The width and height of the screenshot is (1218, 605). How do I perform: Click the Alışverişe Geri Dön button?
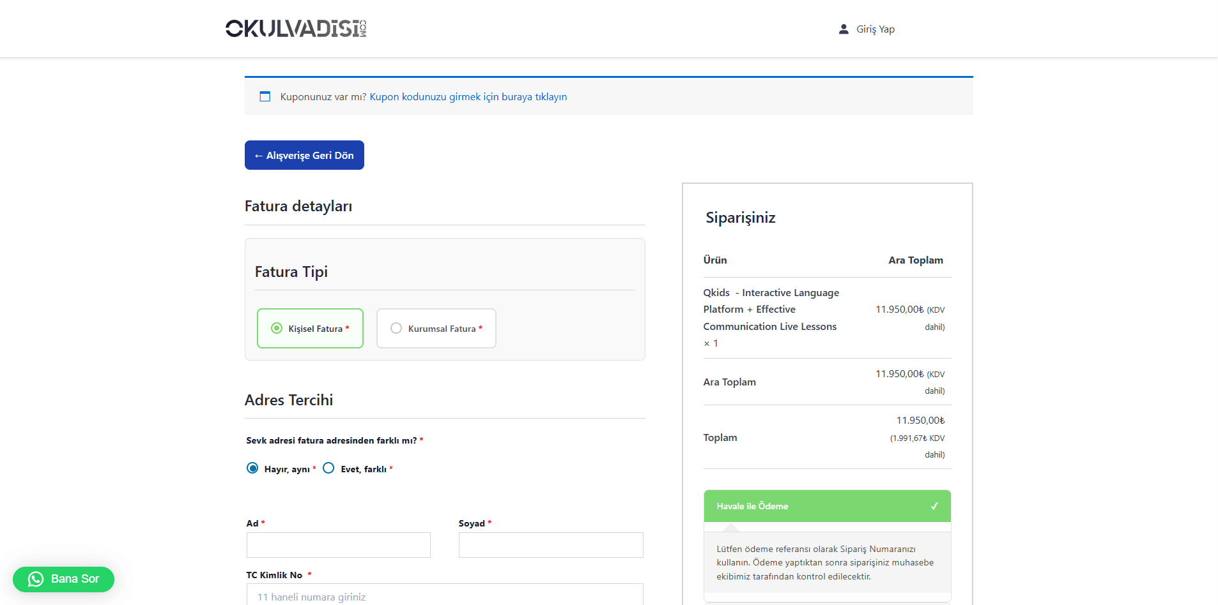pyautogui.click(x=304, y=155)
